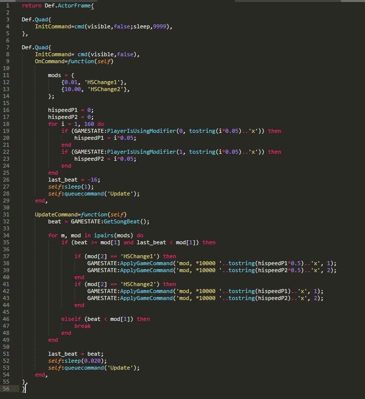Click line number 50 in the gutter
365x399 pixels.
pyautogui.click(x=6, y=347)
